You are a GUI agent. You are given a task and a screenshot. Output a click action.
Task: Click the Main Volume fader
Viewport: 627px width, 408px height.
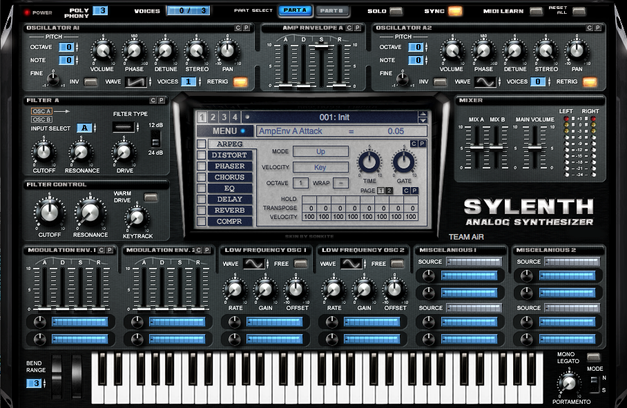pos(534,148)
